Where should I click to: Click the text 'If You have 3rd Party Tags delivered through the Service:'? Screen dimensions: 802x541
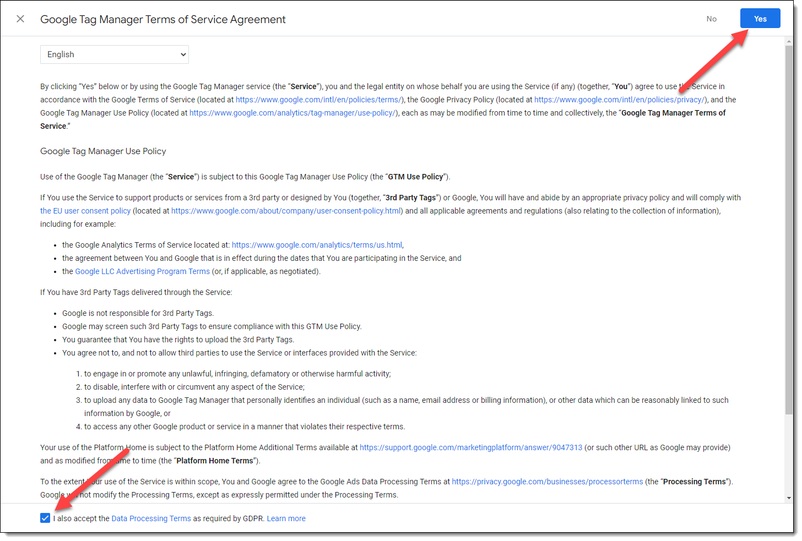point(136,292)
